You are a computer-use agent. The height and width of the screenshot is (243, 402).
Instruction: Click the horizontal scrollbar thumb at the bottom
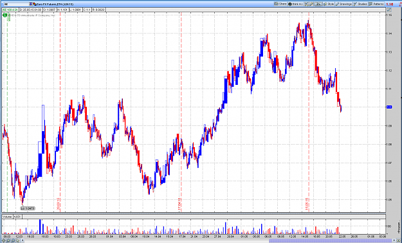coord(330,240)
